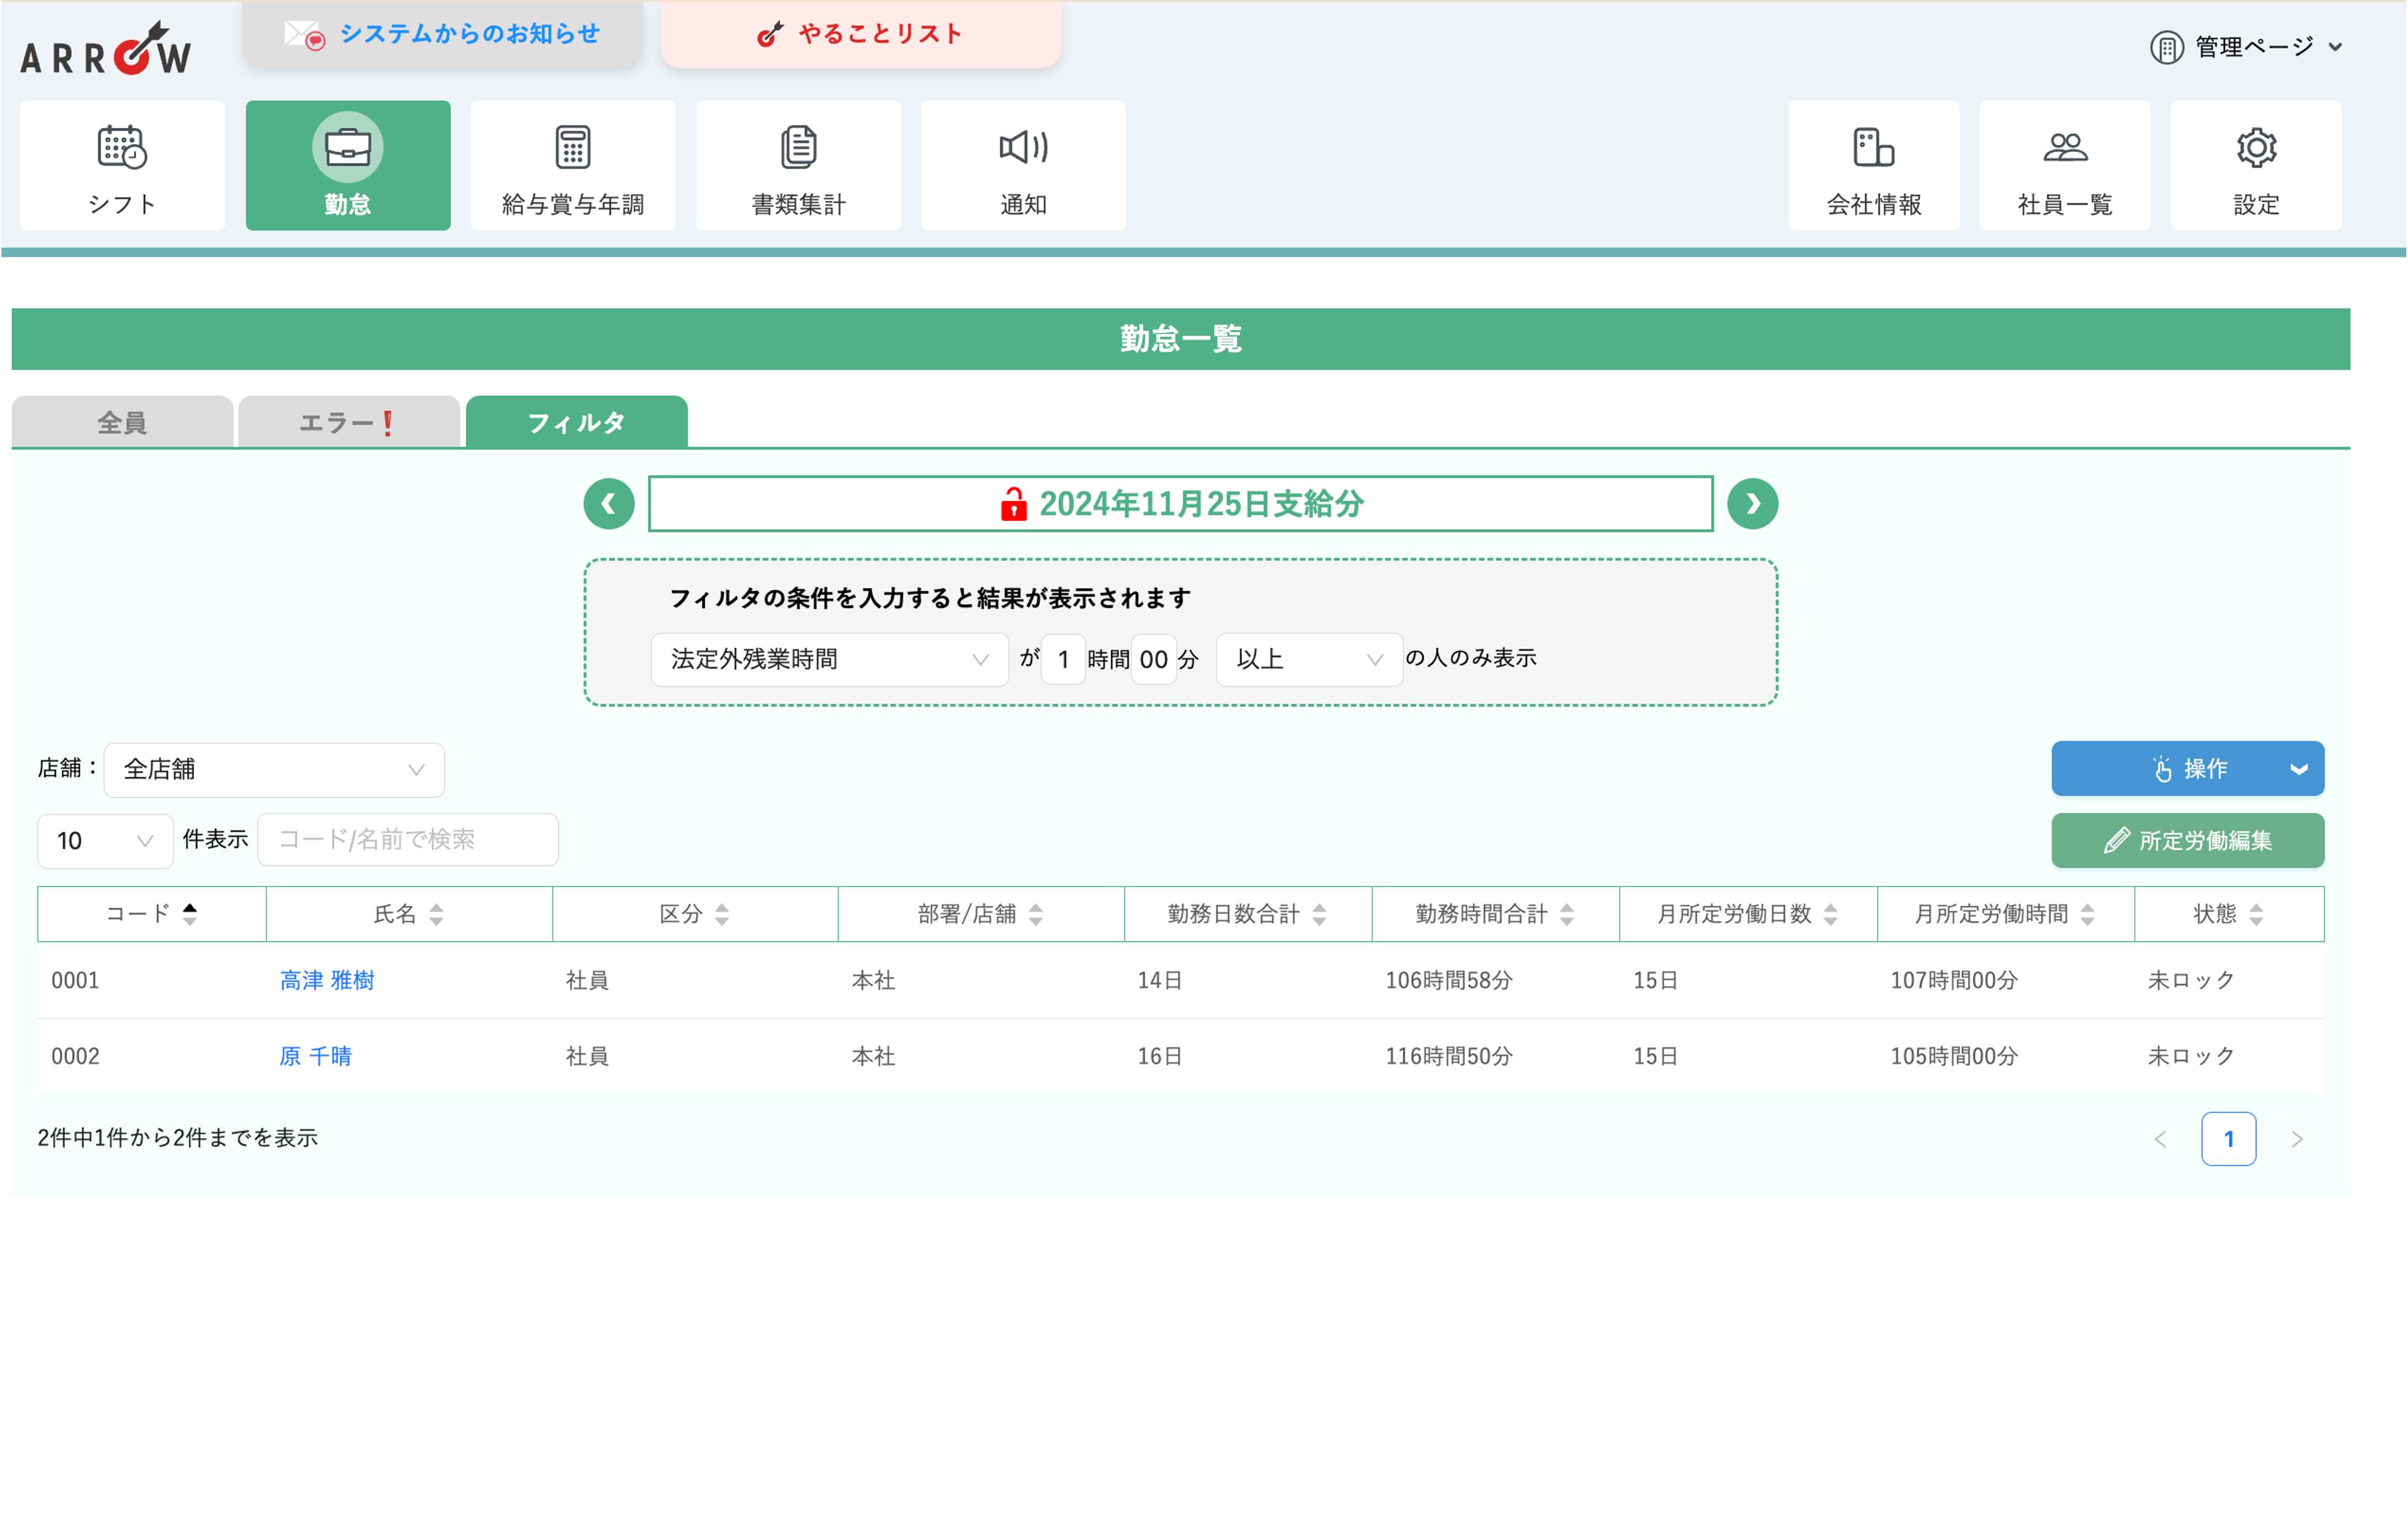Click the 給与賞与年調 calculator icon
The width and height of the screenshot is (2408, 1516).
tap(573, 148)
